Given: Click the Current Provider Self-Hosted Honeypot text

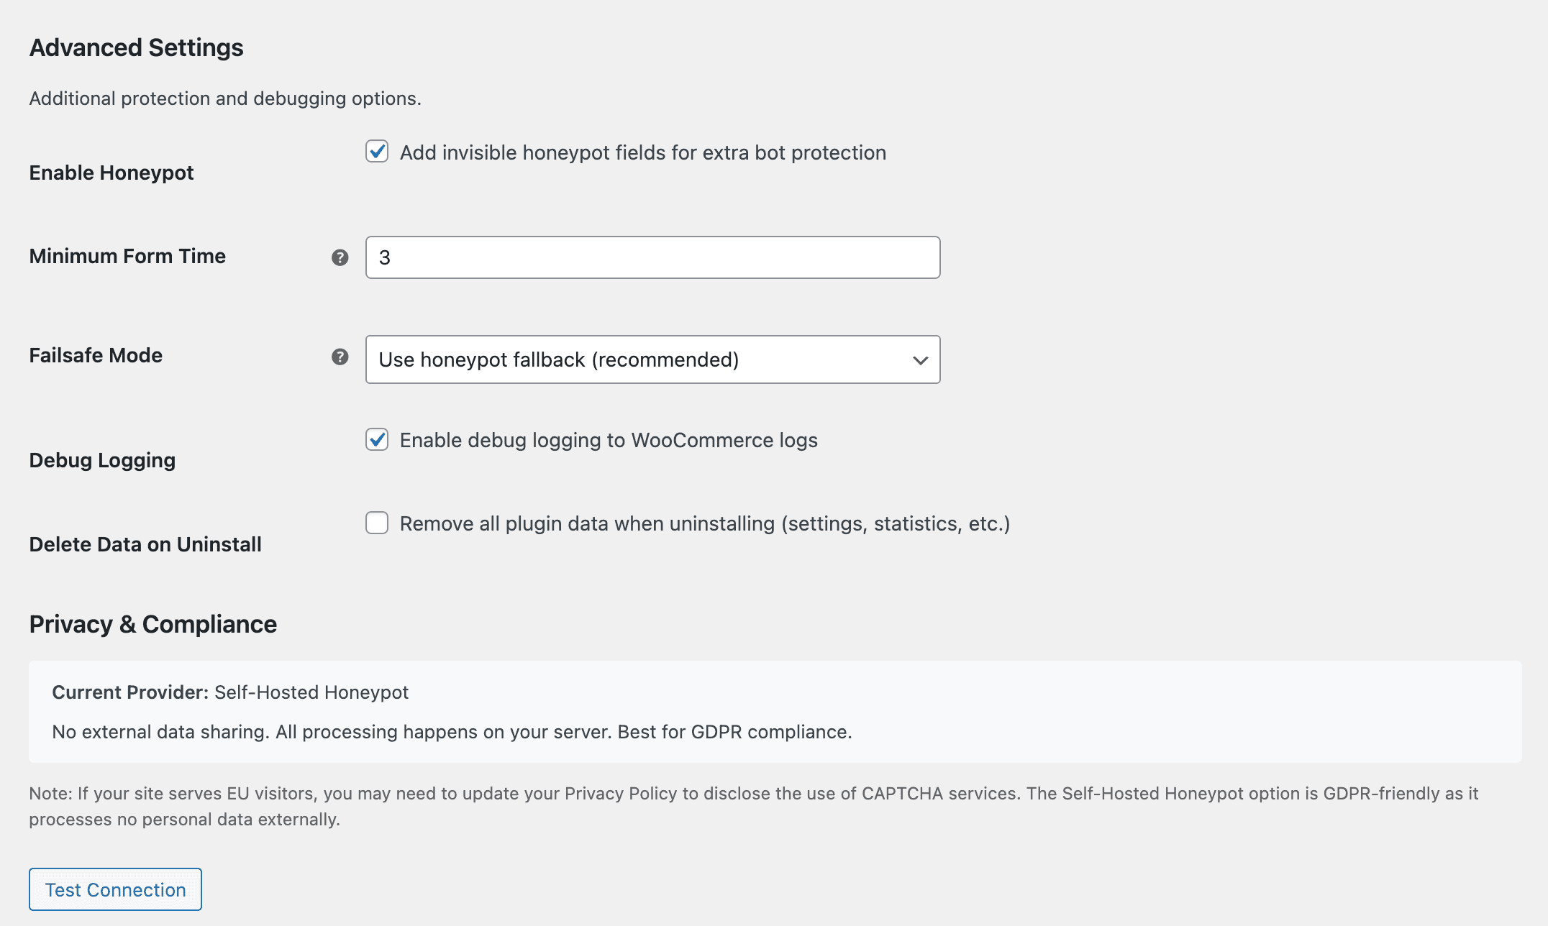Looking at the screenshot, I should coord(230,692).
